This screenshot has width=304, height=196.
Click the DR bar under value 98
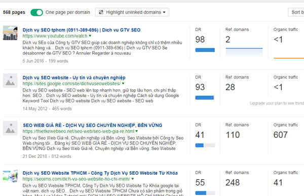click(x=205, y=50)
